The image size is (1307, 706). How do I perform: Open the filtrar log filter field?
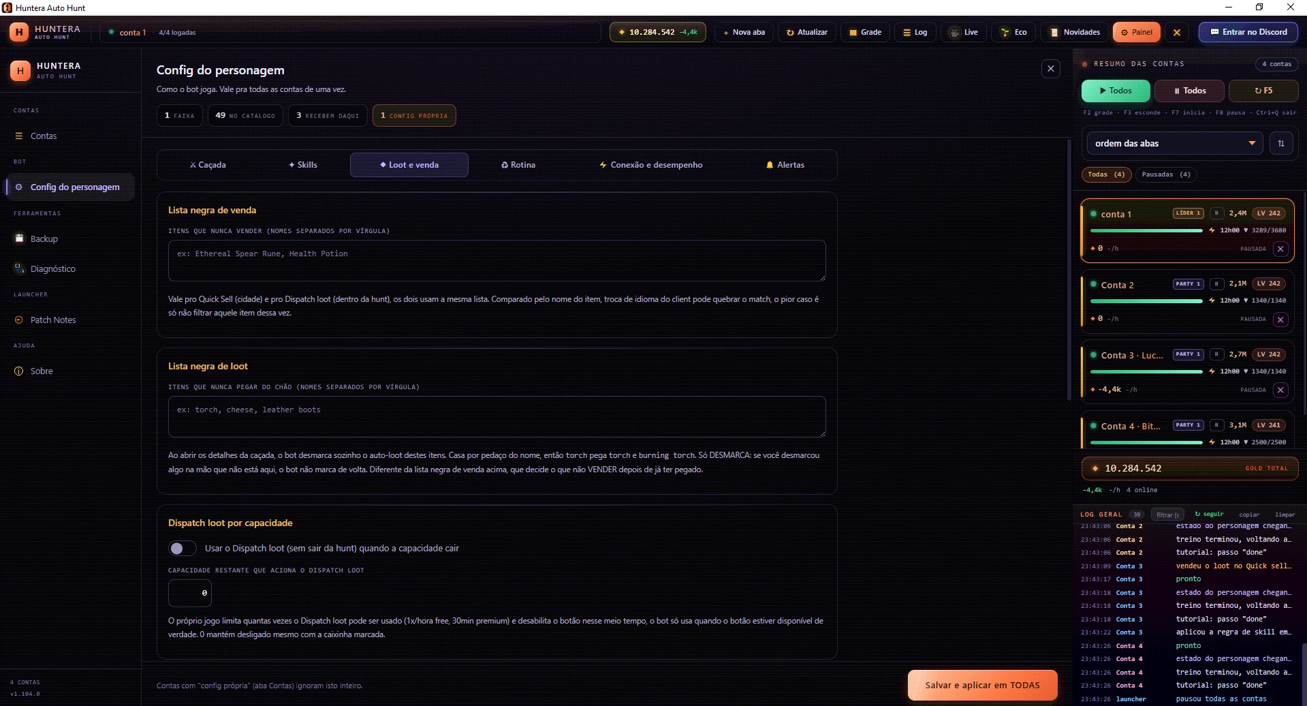click(x=1167, y=515)
